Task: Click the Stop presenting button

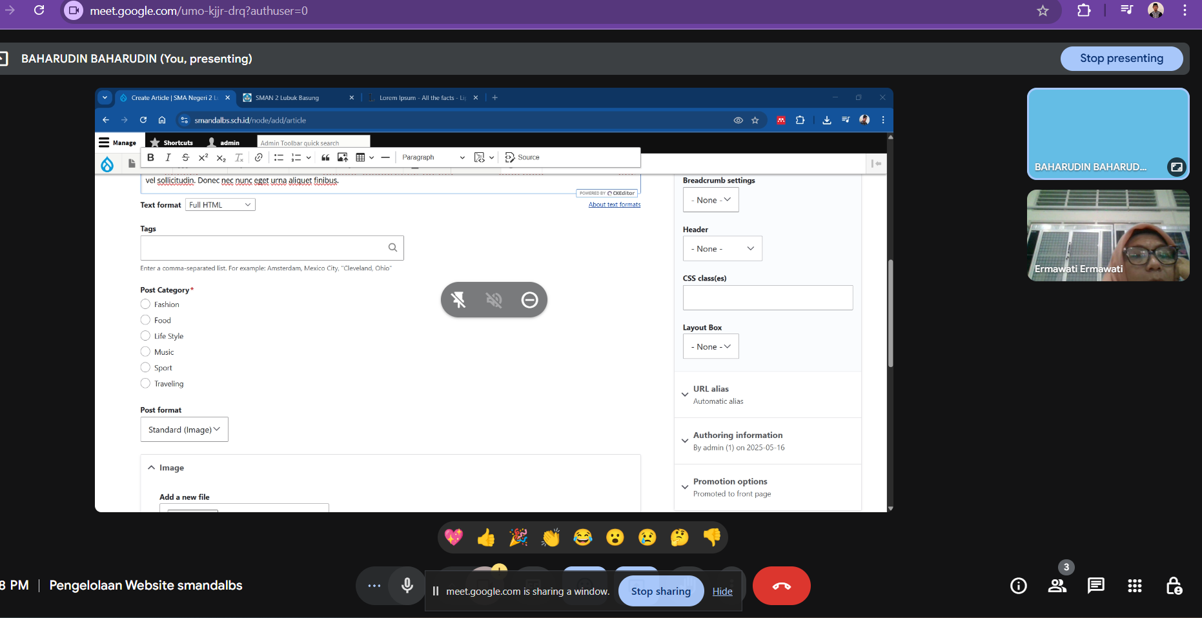Action: [1121, 59]
